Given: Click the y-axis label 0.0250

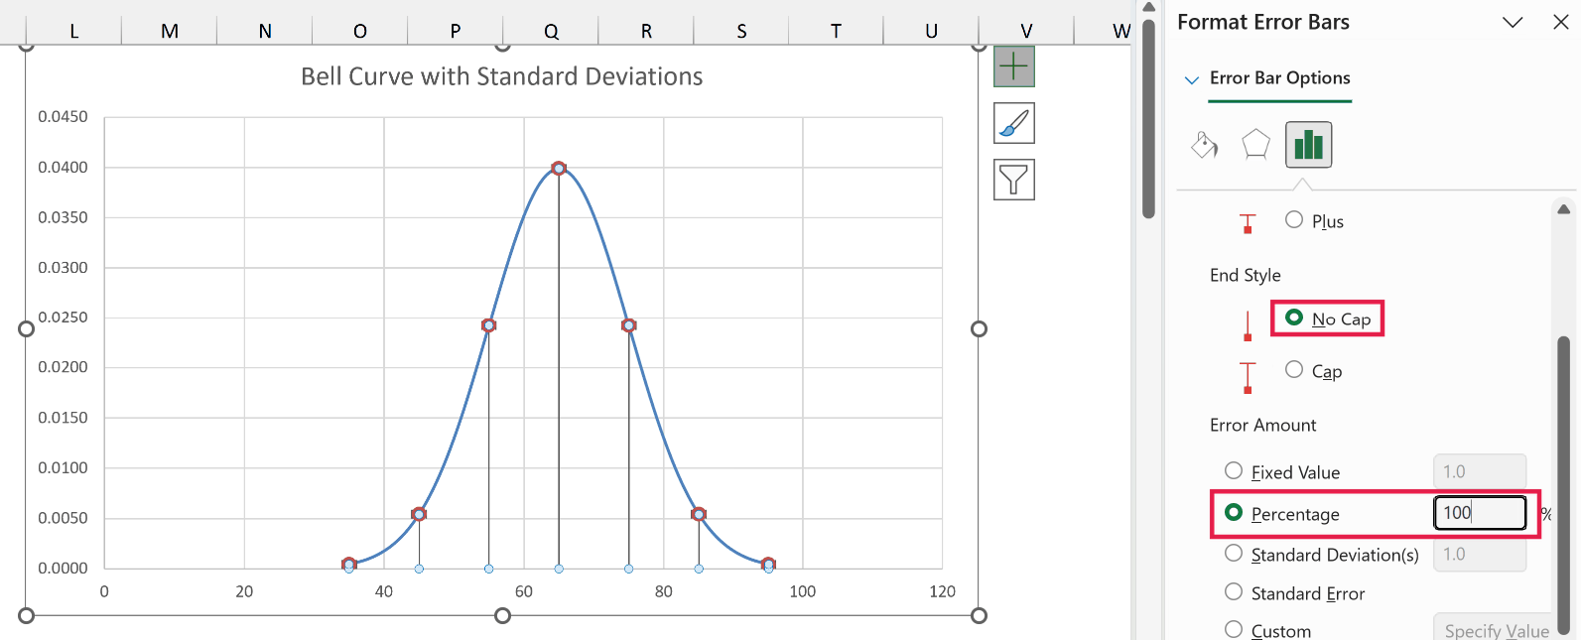Looking at the screenshot, I should click(x=63, y=318).
